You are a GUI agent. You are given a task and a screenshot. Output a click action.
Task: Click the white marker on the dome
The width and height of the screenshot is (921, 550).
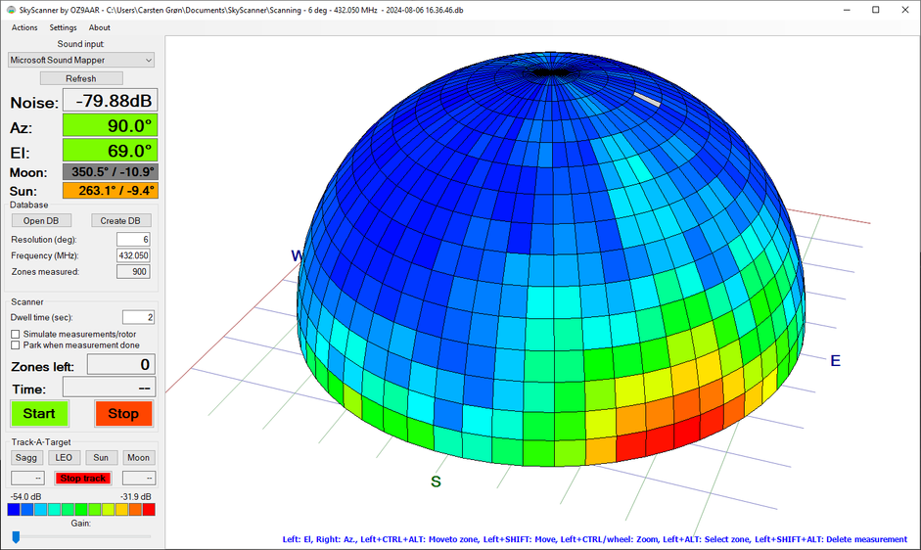pyautogui.click(x=647, y=99)
